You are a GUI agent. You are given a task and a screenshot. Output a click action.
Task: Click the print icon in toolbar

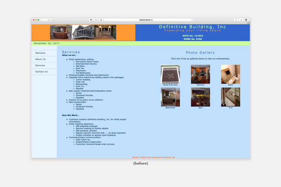pyautogui.click(x=91, y=20)
